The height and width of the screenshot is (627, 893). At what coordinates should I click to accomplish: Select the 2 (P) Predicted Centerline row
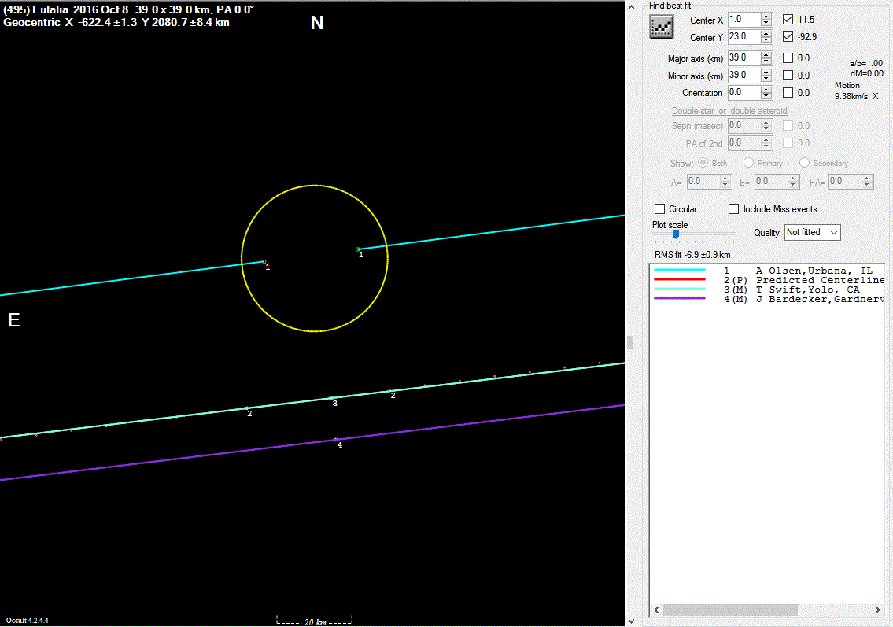click(x=766, y=280)
